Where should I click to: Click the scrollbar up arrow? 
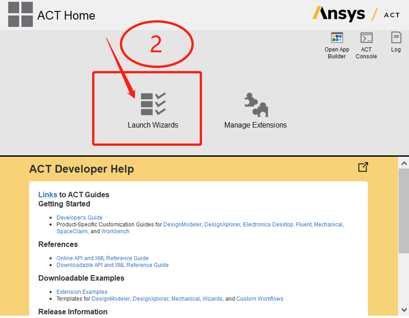coord(404,163)
